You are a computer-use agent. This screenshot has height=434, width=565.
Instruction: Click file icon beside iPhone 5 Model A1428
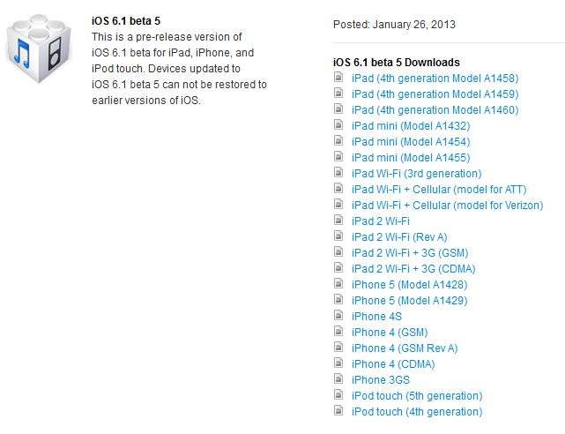[338, 283]
